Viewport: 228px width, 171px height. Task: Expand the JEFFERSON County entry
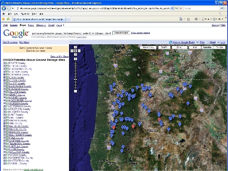tap(4, 106)
